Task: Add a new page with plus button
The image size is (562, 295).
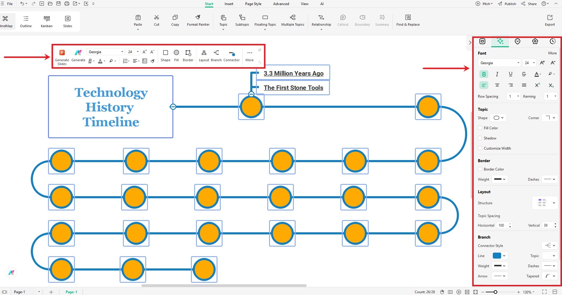Action: pyautogui.click(x=51, y=292)
